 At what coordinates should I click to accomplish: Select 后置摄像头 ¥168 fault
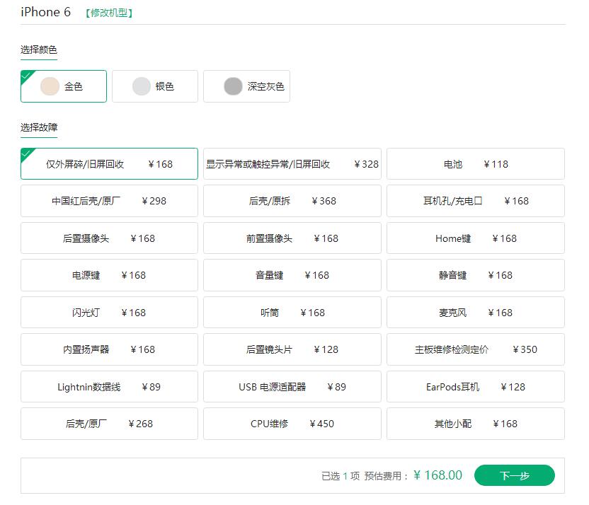[x=109, y=238]
